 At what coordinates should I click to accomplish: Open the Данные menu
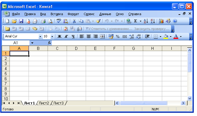(x=105, y=14)
